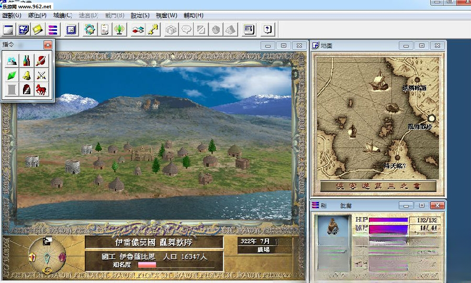The image size is (471, 283).
Task: Click the greyed pyramid toolbar icon
Action: pos(230,29)
